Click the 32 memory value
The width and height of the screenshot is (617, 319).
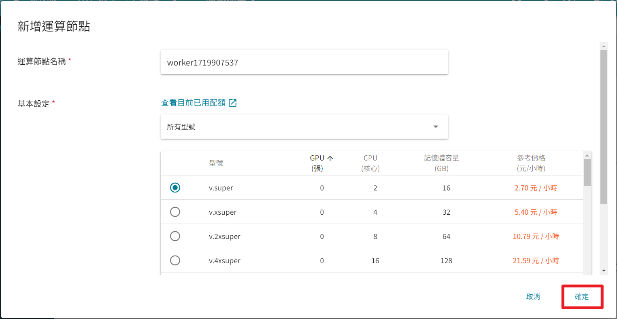click(x=446, y=212)
